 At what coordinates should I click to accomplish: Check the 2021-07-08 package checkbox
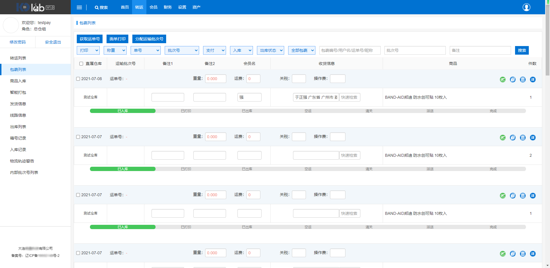78,79
